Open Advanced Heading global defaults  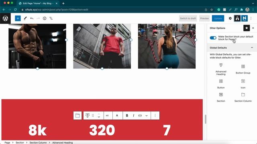(221, 69)
